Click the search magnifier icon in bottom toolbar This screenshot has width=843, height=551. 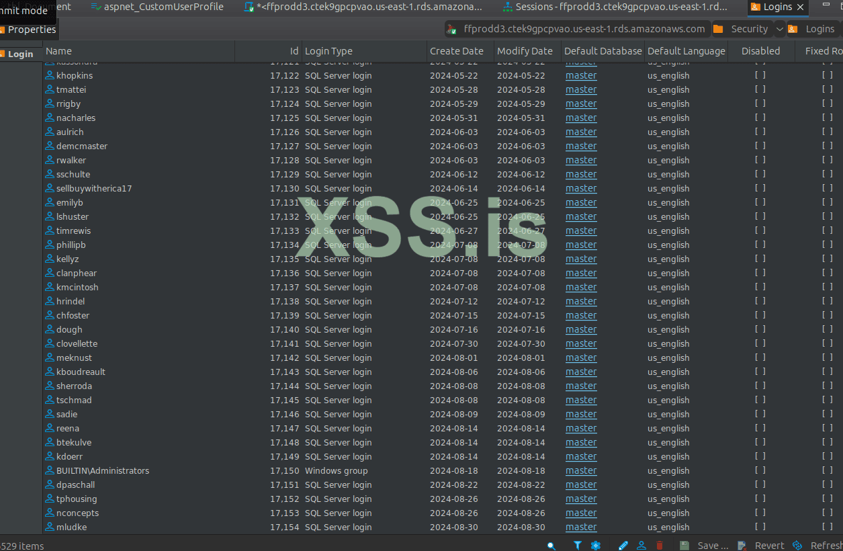click(551, 546)
